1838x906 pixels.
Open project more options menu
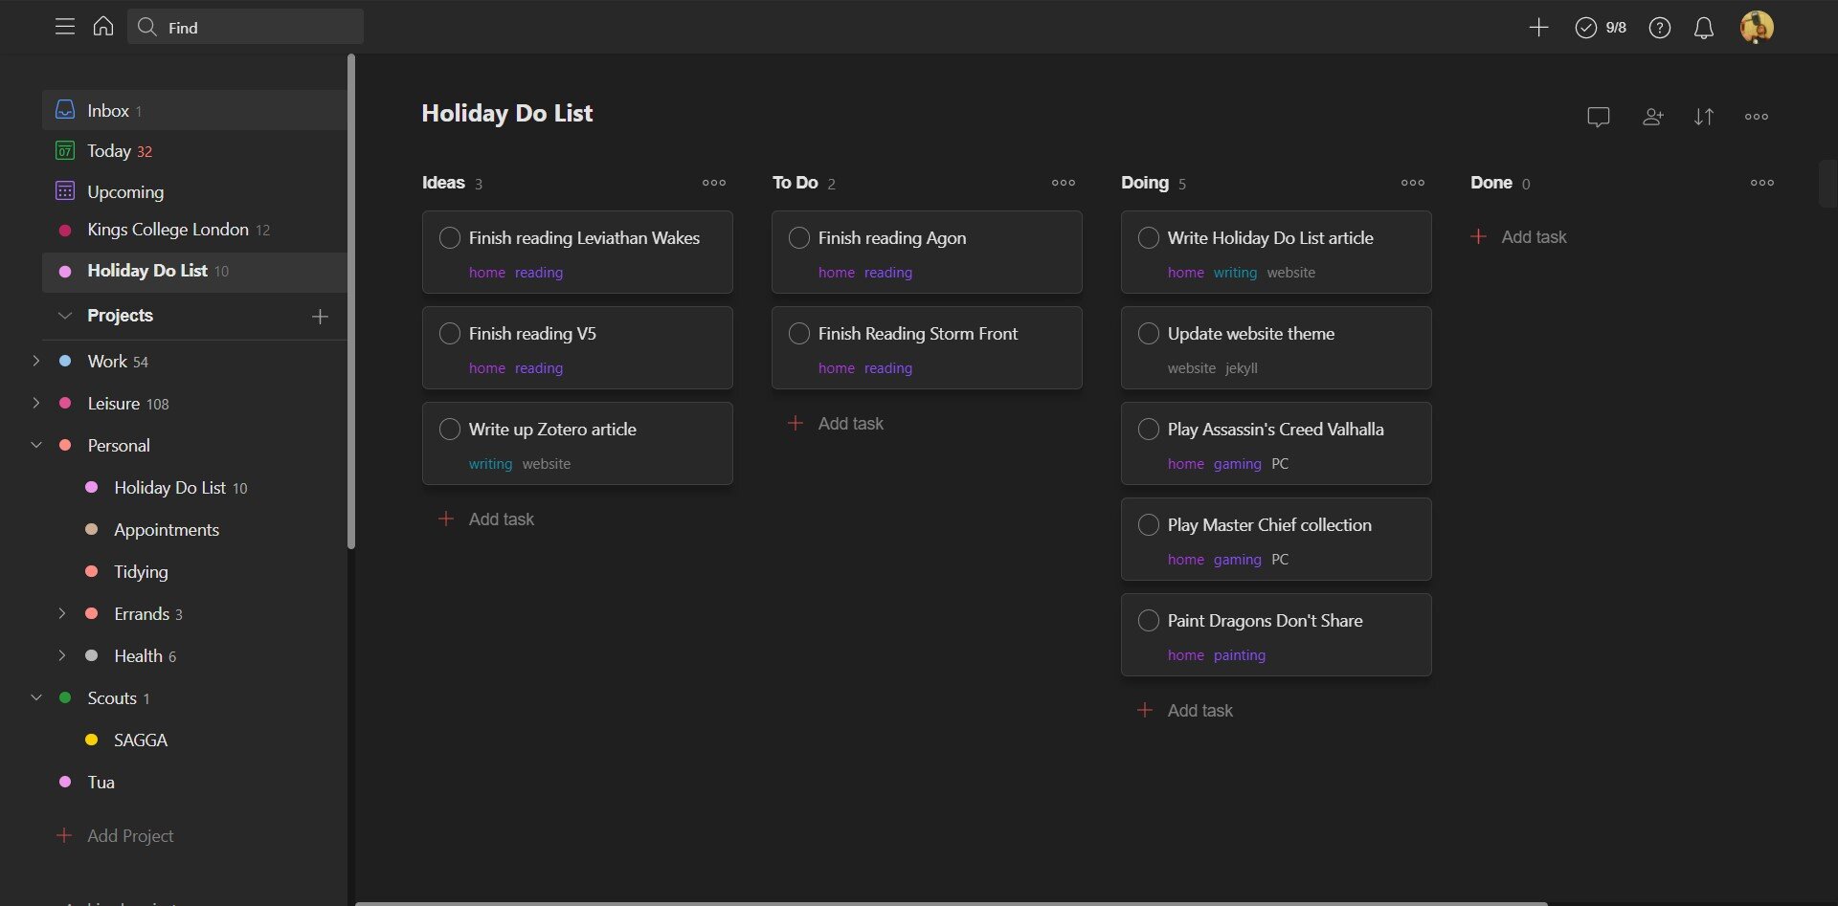[x=1757, y=117]
